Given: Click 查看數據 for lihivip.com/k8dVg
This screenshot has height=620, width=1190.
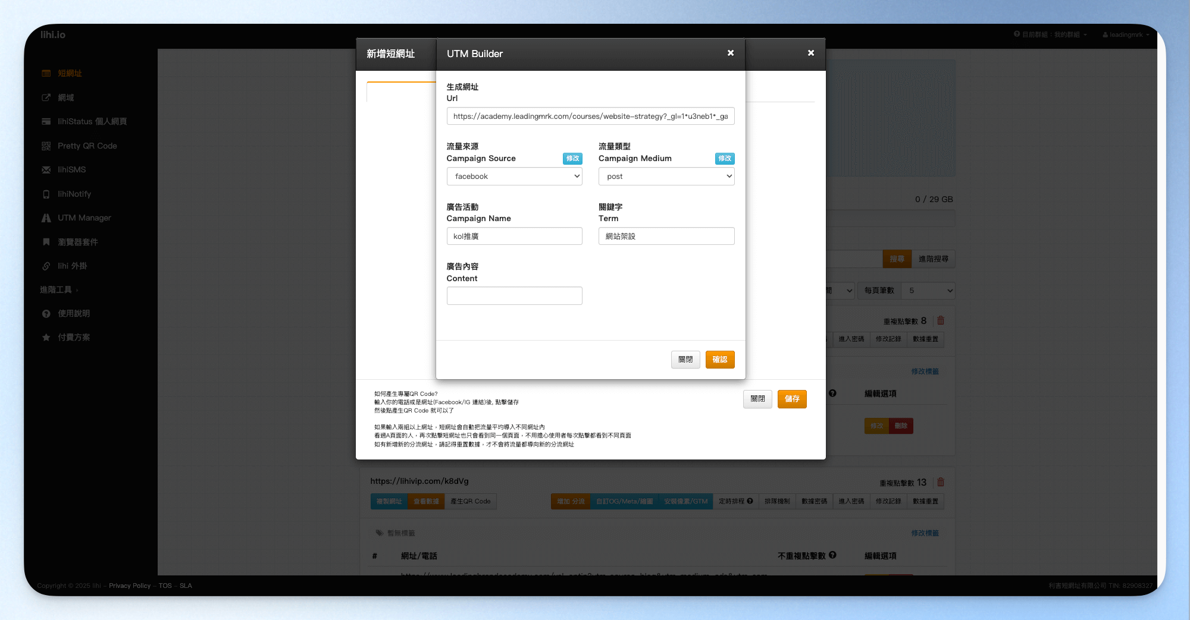Looking at the screenshot, I should point(426,501).
